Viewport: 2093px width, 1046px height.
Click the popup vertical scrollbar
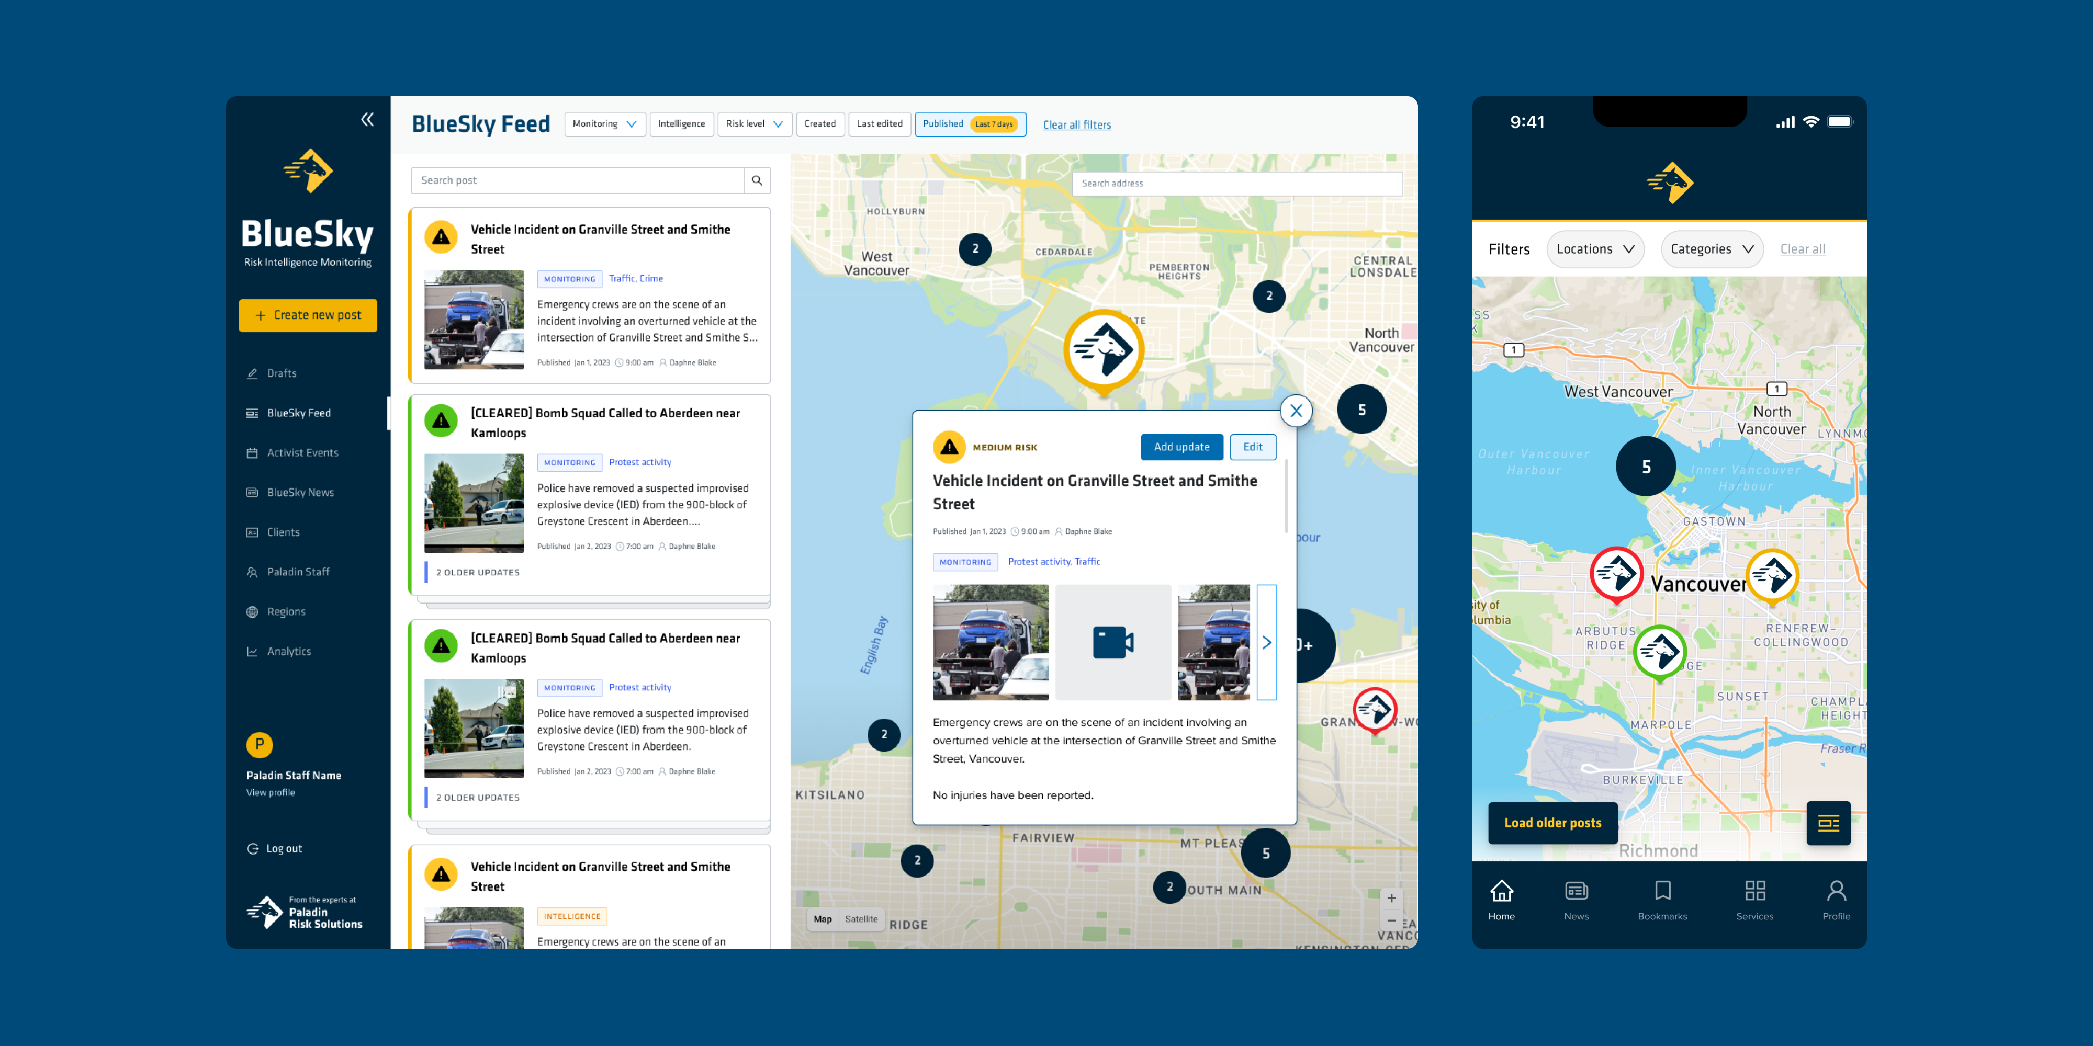click(x=1286, y=496)
